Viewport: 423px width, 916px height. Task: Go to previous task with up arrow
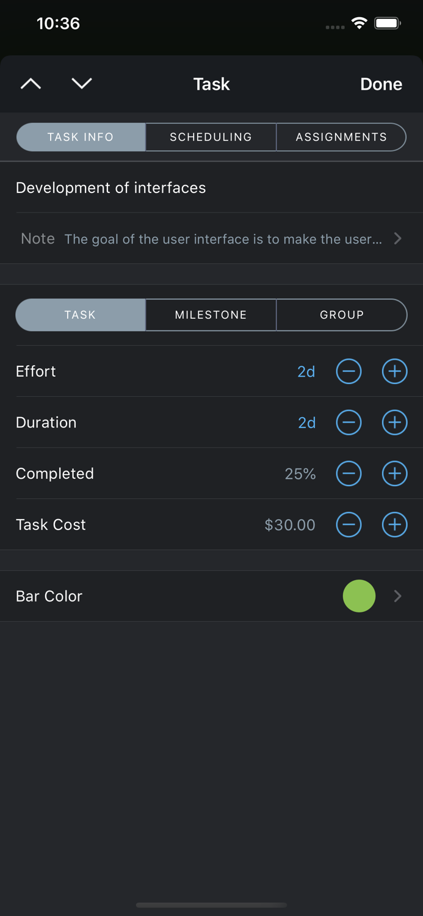31,84
